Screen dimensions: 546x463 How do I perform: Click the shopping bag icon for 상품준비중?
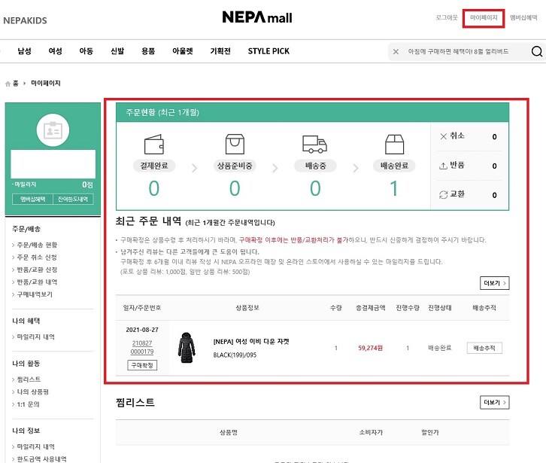[235, 144]
